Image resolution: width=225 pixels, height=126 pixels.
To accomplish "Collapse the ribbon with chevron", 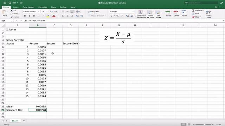I will 222,7.
